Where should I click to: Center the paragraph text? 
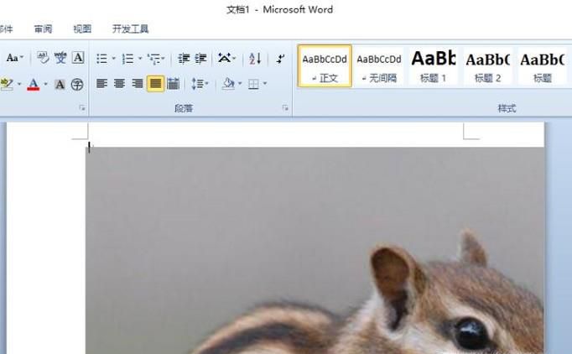119,84
